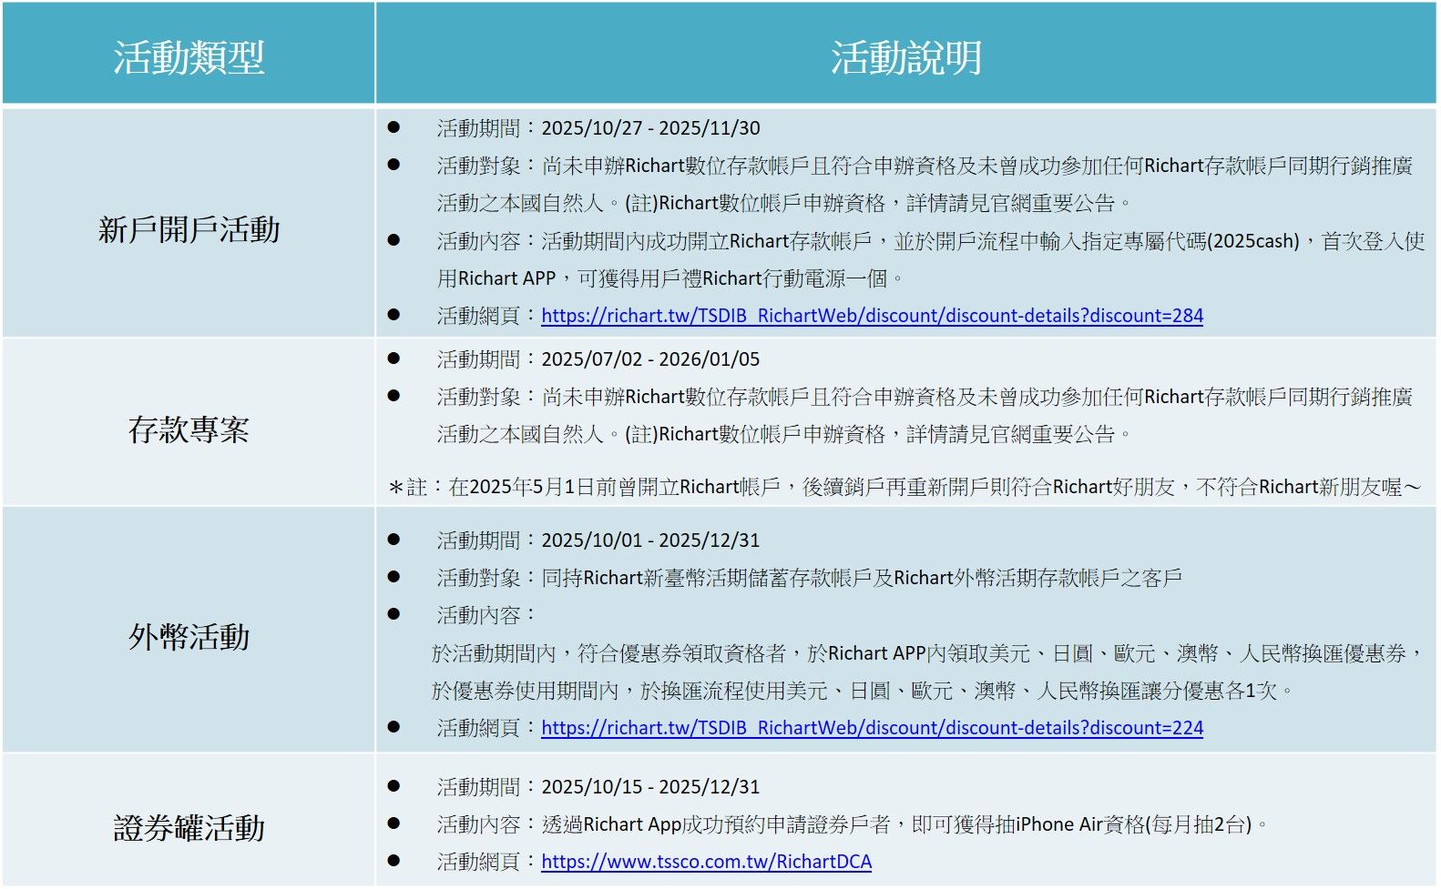This screenshot has width=1441, height=889.
Task: Click the line about 換匯讓分優惠各1次
Action: [863, 691]
